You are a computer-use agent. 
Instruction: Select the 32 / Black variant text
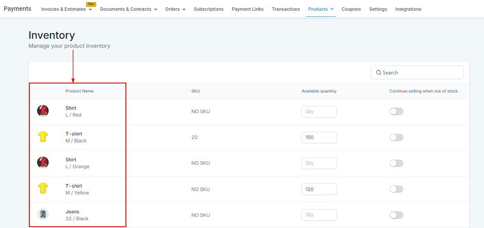pos(77,219)
